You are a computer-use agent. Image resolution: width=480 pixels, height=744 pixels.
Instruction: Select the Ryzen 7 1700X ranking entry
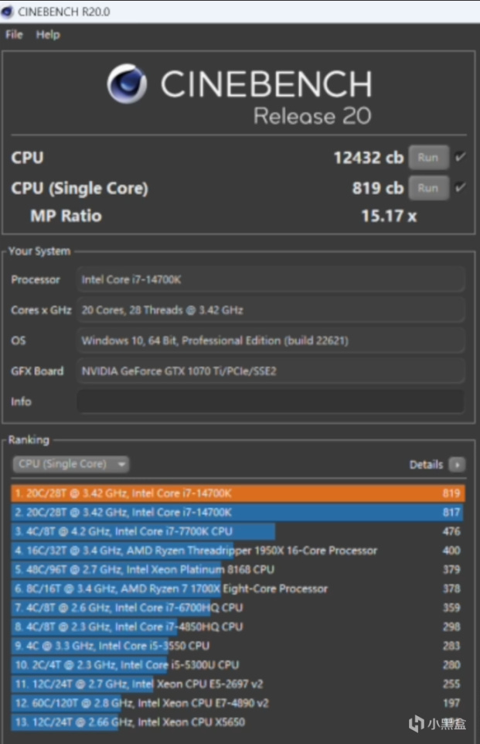coord(170,589)
